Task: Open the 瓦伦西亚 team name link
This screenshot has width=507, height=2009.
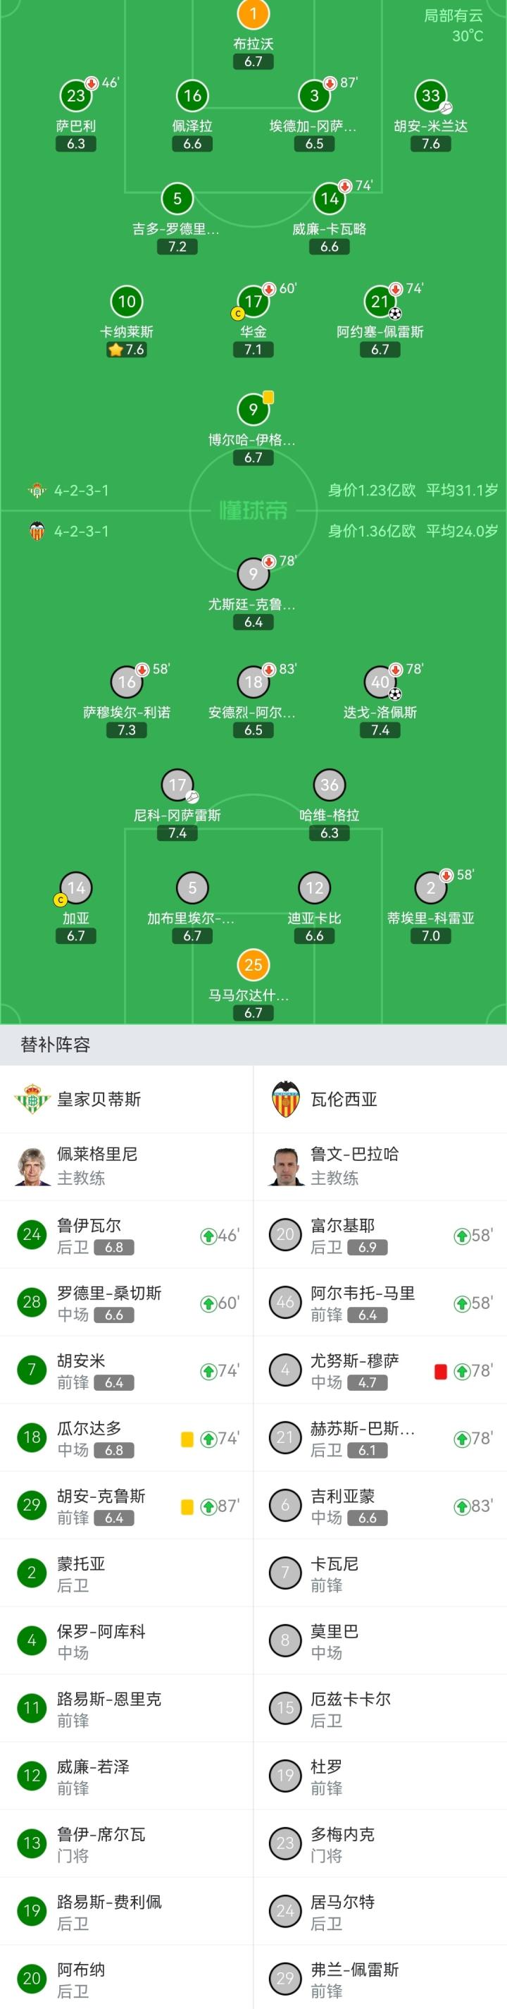Action: pos(344,1099)
